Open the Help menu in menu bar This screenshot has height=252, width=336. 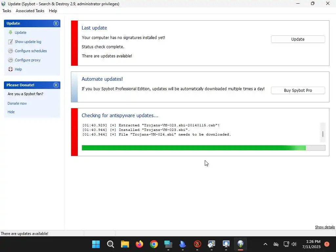point(53,11)
